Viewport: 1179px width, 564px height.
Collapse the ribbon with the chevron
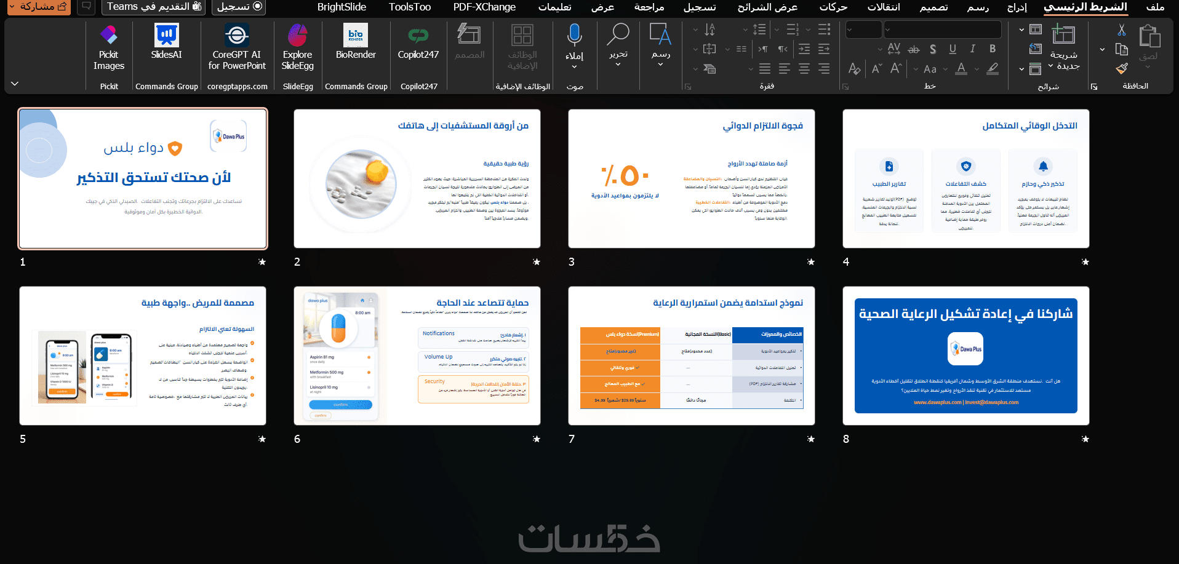15,84
